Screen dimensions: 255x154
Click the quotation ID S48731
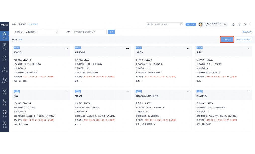click(87, 60)
